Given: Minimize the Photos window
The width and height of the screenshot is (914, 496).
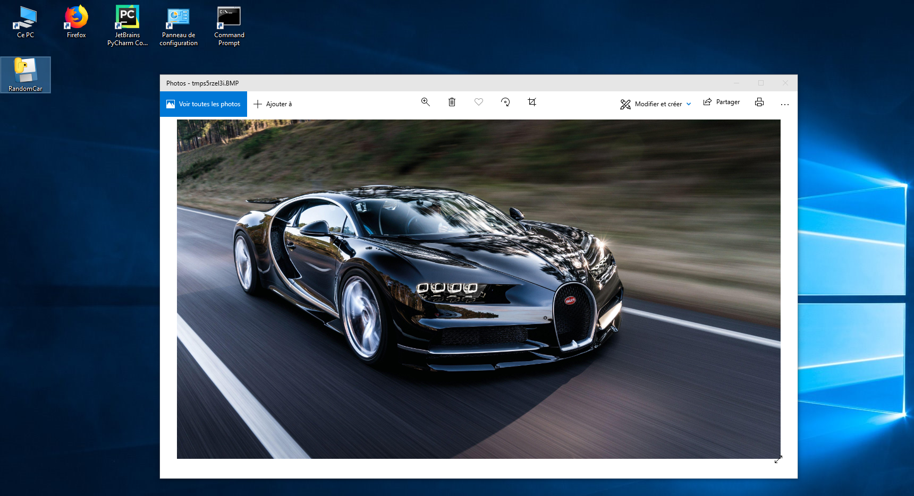Looking at the screenshot, I should point(737,83).
